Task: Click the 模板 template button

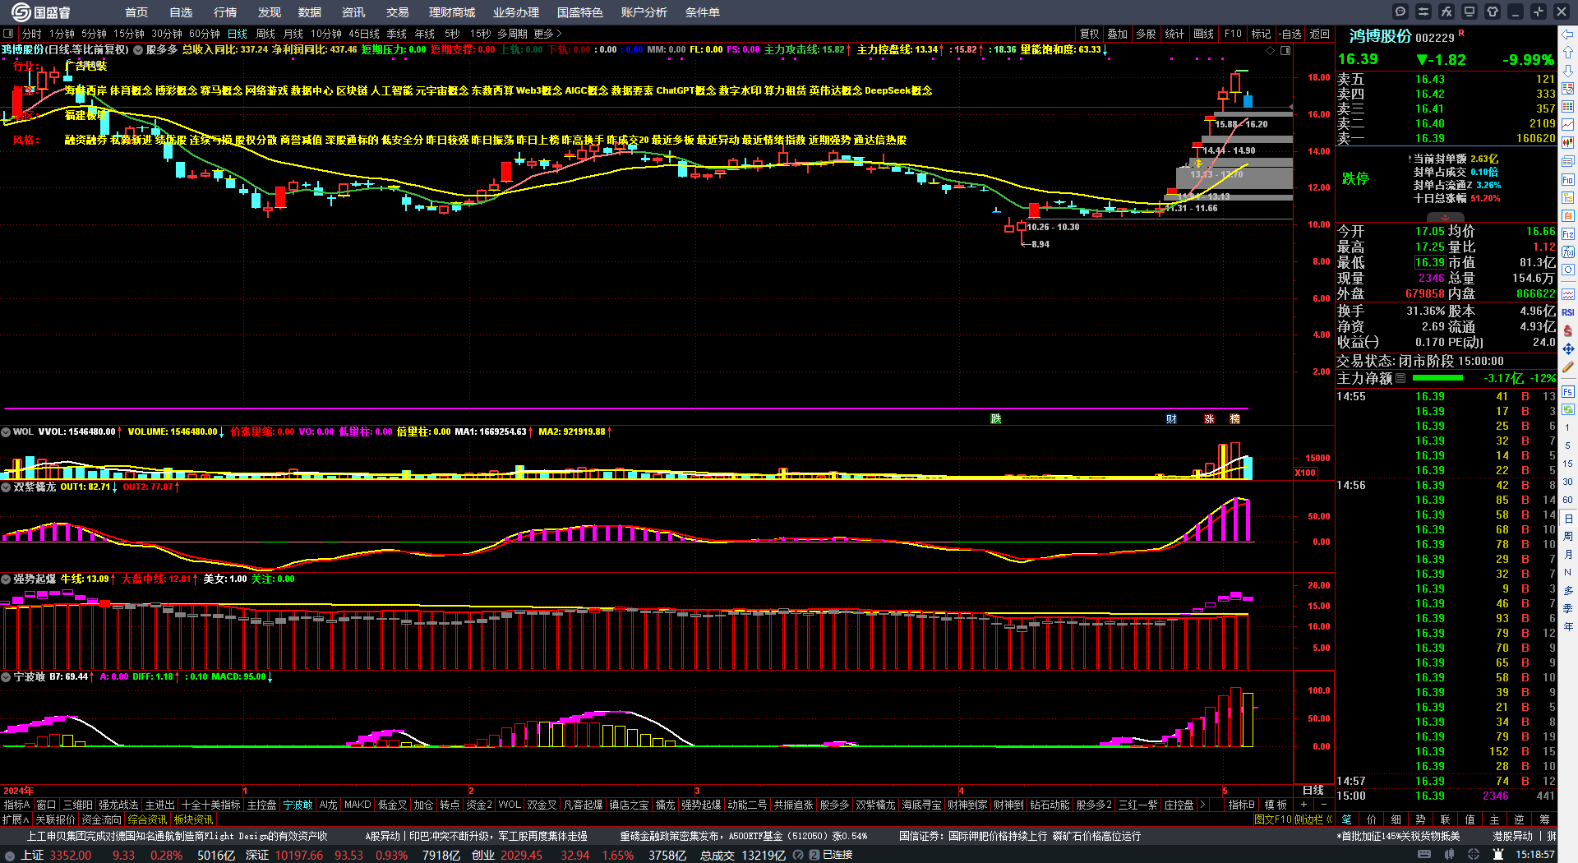Action: [x=1276, y=805]
